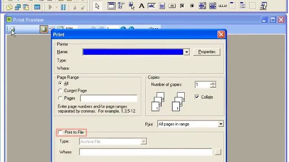The height and width of the screenshot is (162, 289).
Task: Select the All page range radio button
Action: point(60,83)
